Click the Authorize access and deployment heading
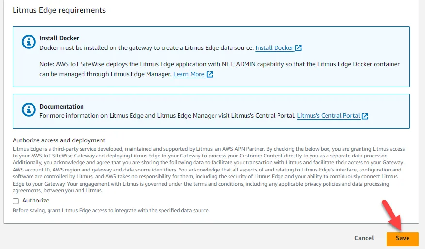 pyautogui.click(x=59, y=140)
